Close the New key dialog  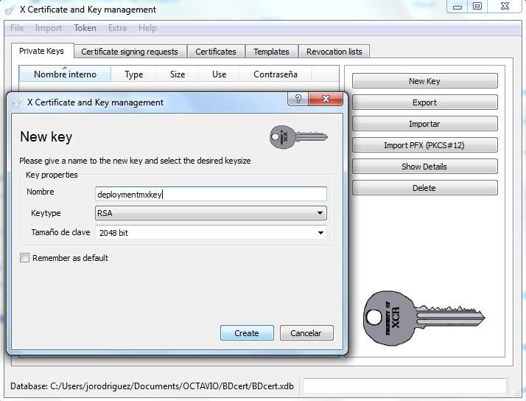point(324,100)
